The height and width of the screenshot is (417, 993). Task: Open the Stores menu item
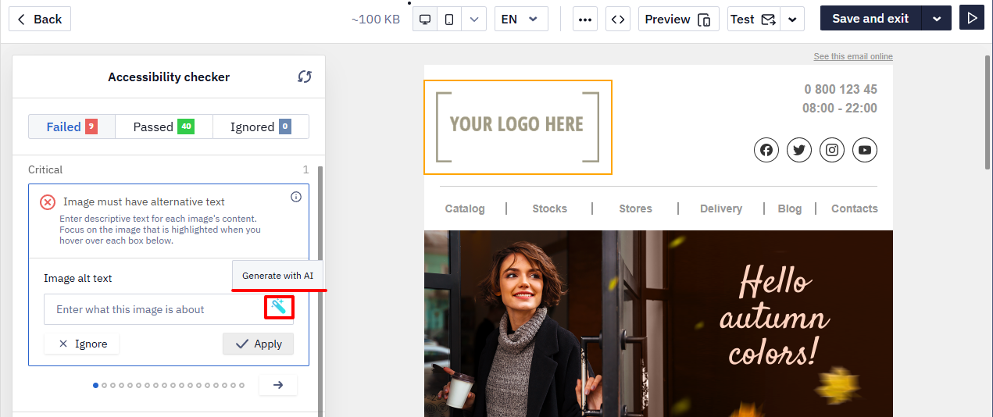(635, 208)
